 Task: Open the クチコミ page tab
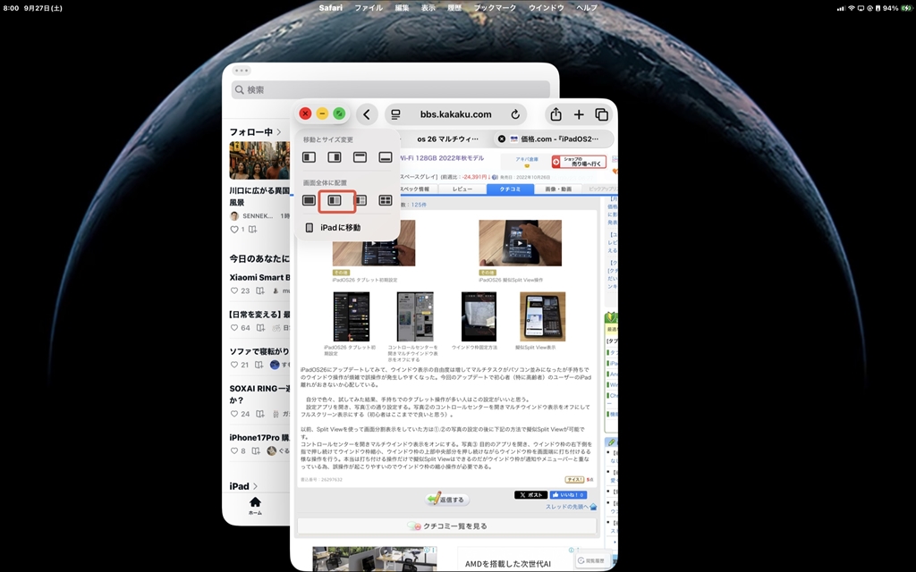click(510, 189)
